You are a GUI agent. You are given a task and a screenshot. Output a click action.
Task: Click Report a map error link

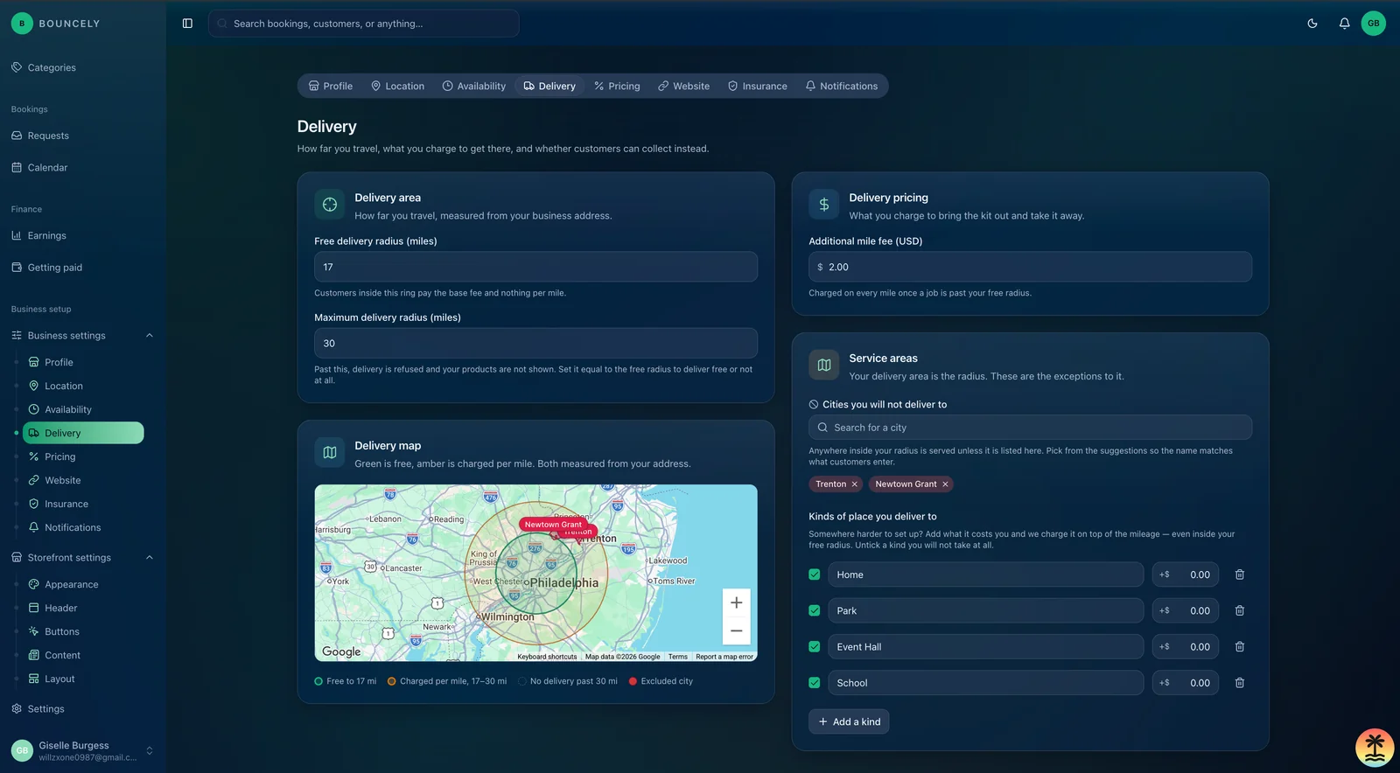click(x=724, y=657)
